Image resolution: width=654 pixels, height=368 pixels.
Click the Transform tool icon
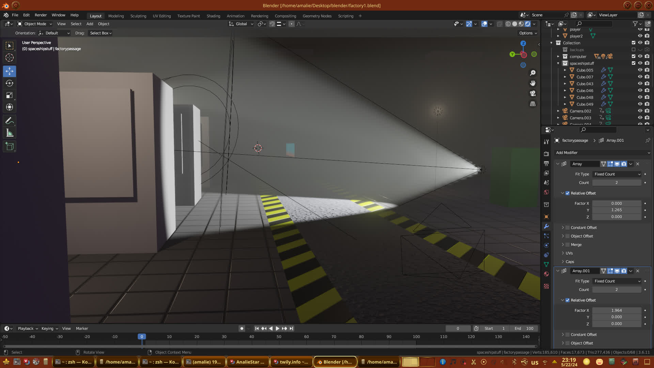point(10,107)
